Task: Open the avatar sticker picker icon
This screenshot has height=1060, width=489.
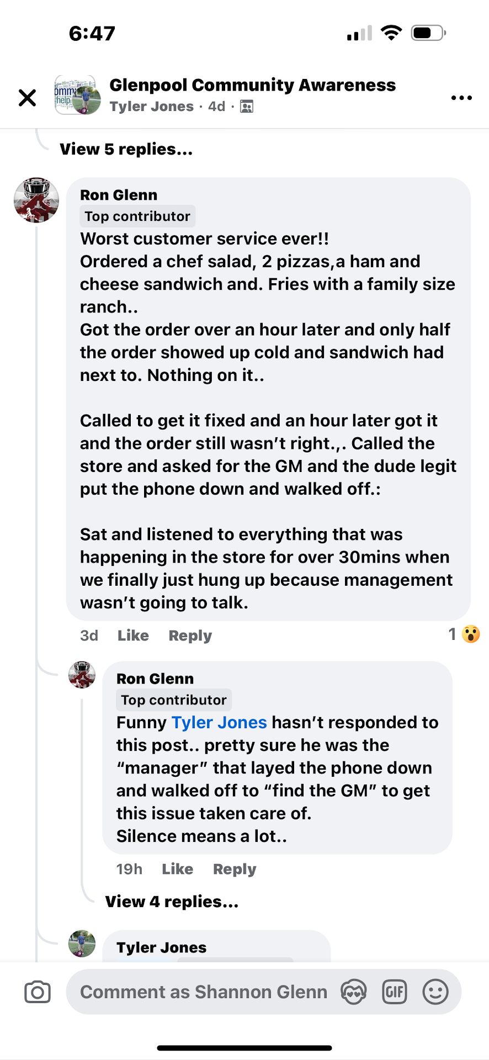Action: coord(354,992)
